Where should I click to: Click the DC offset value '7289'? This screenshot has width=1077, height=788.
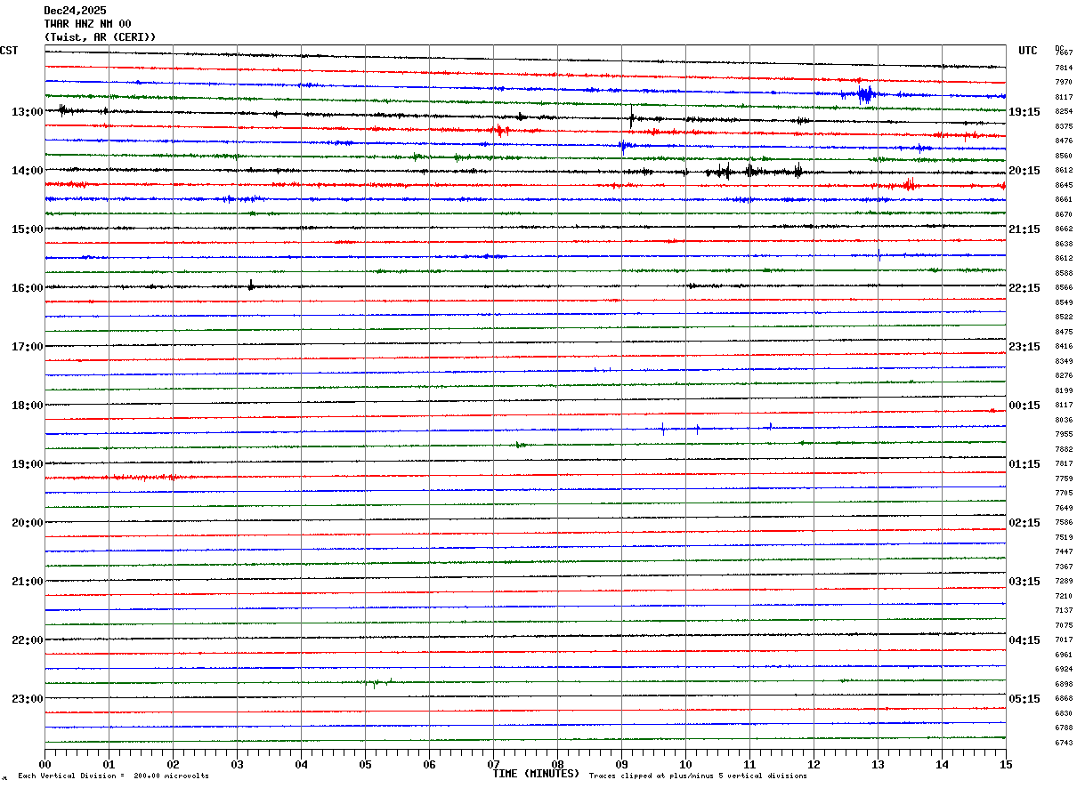click(1064, 582)
